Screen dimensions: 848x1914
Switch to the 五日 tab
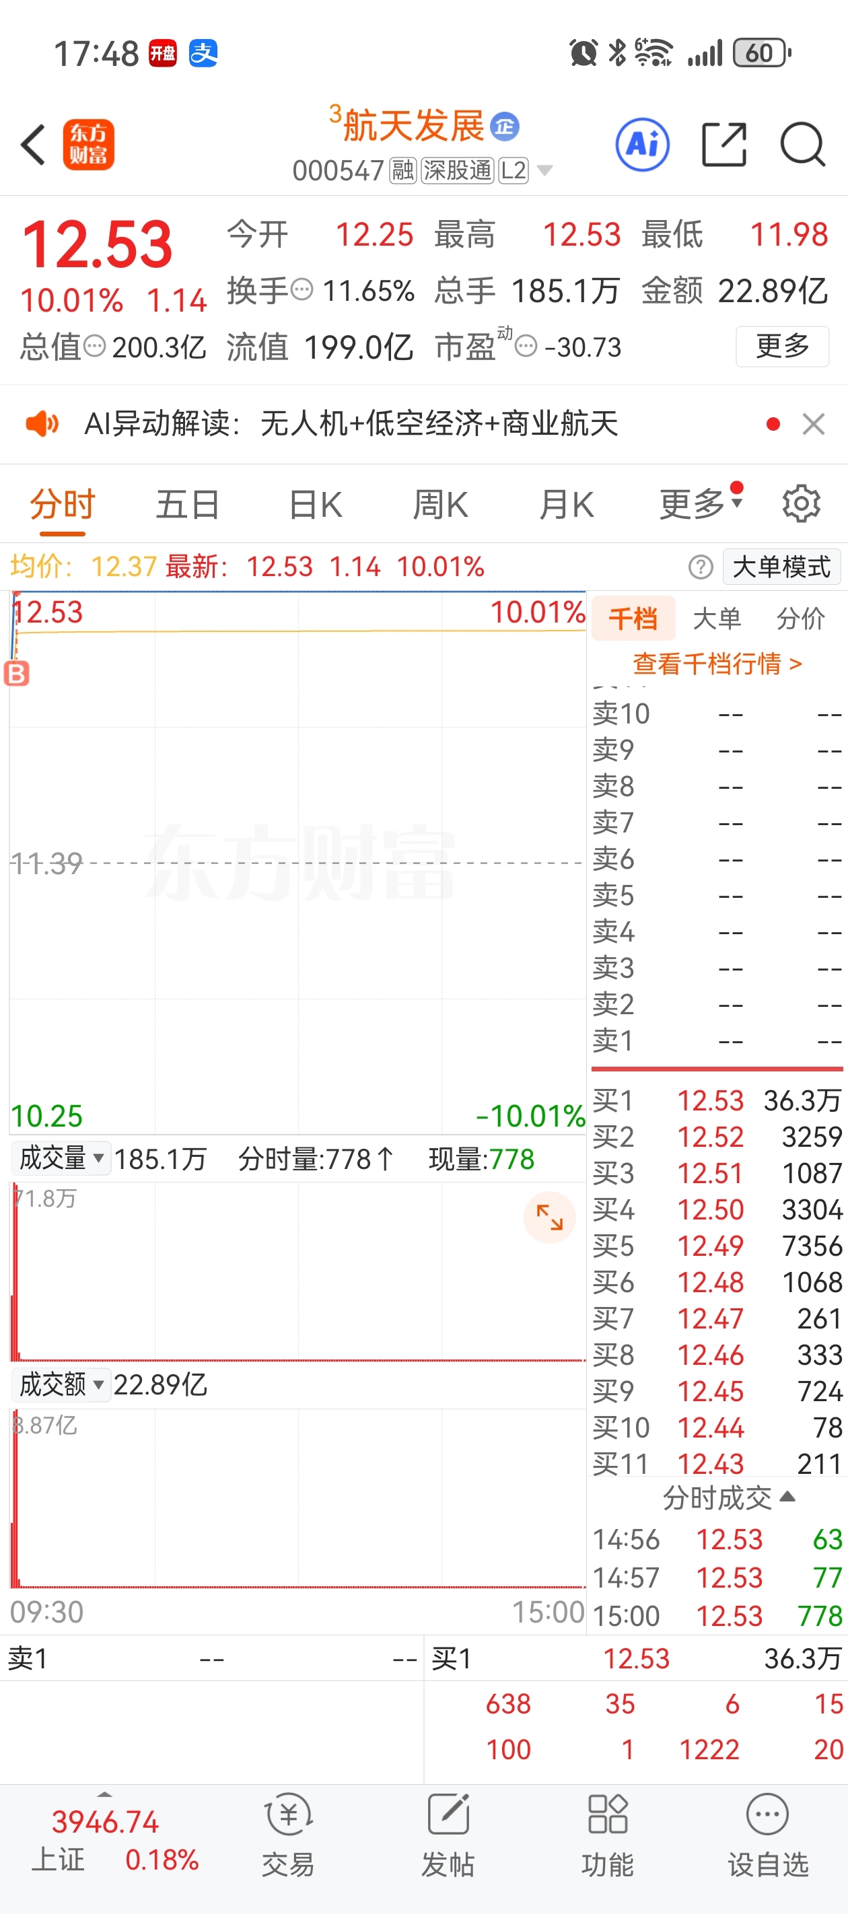click(x=188, y=505)
